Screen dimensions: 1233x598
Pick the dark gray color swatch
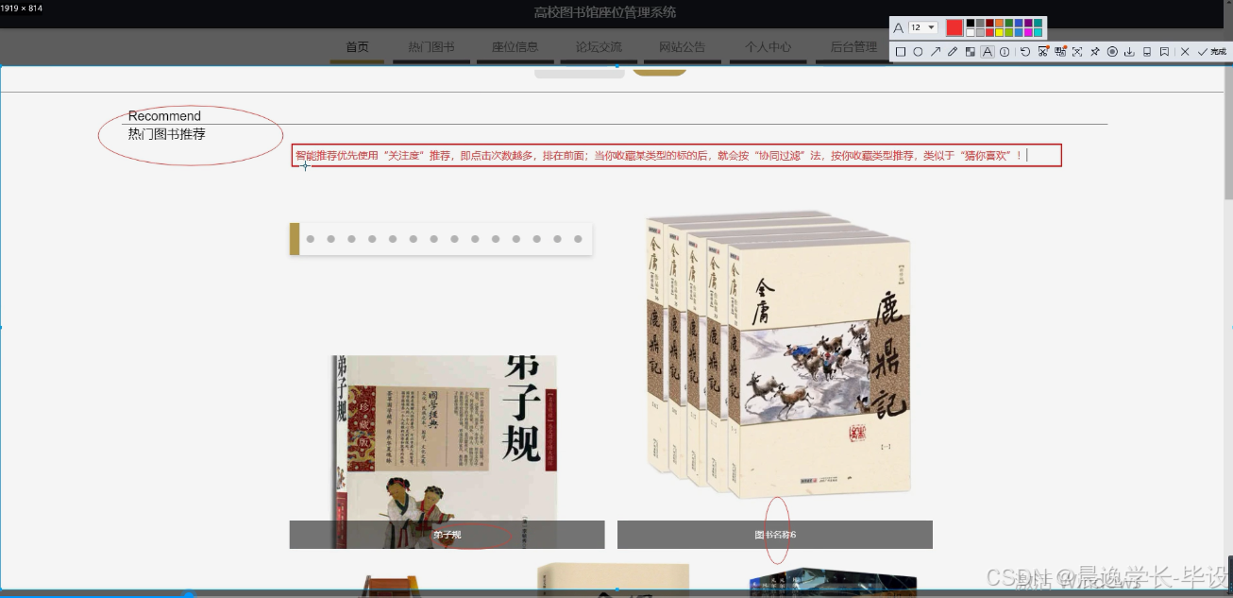point(980,23)
